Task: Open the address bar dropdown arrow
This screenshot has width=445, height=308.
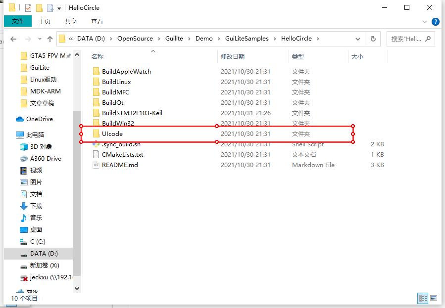Action: coord(358,38)
